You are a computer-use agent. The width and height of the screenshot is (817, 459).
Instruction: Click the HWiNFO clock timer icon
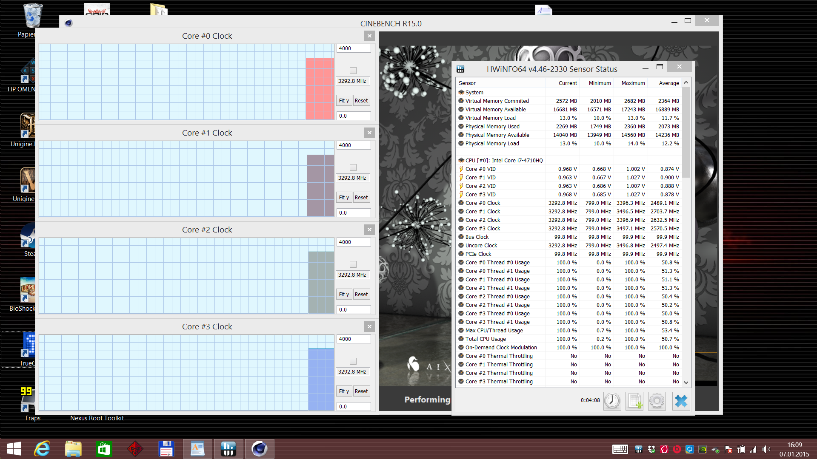pos(612,401)
